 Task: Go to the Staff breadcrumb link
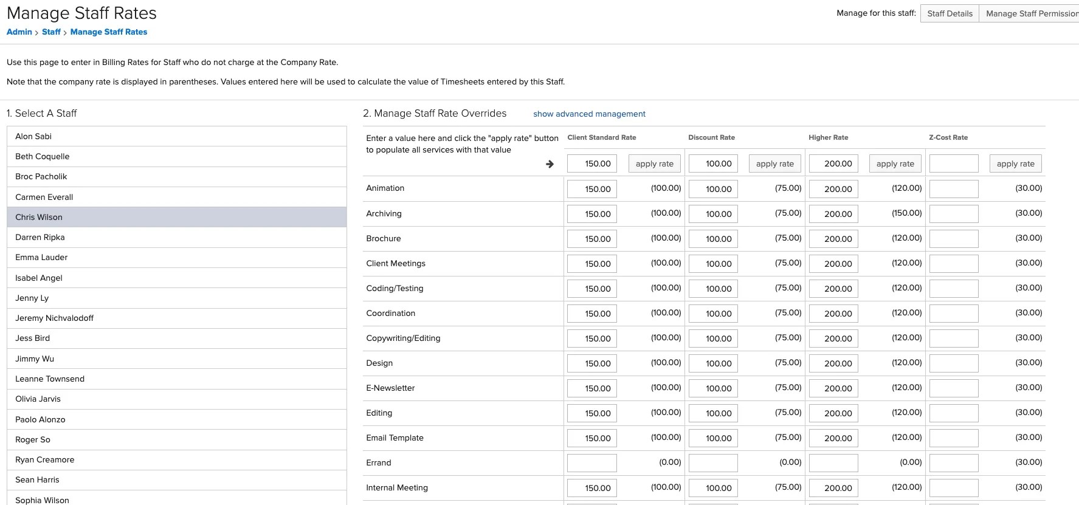(x=51, y=32)
